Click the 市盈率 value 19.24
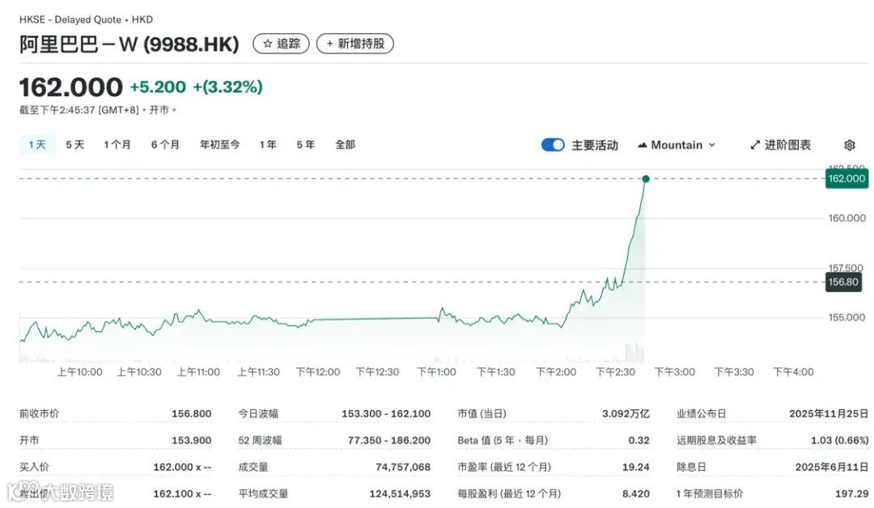 click(x=636, y=467)
